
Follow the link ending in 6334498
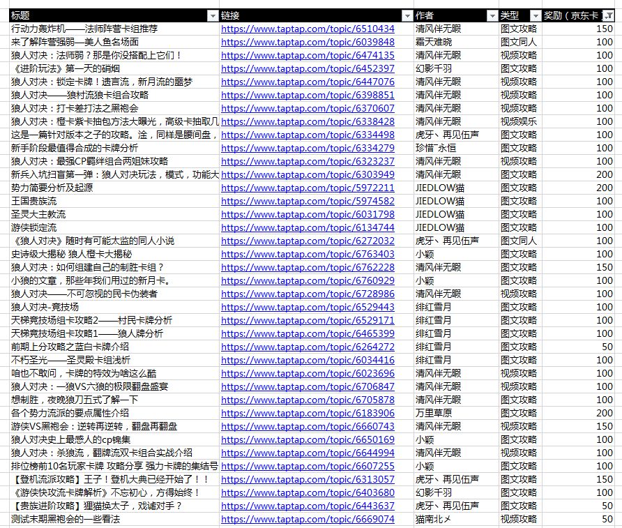308,135
